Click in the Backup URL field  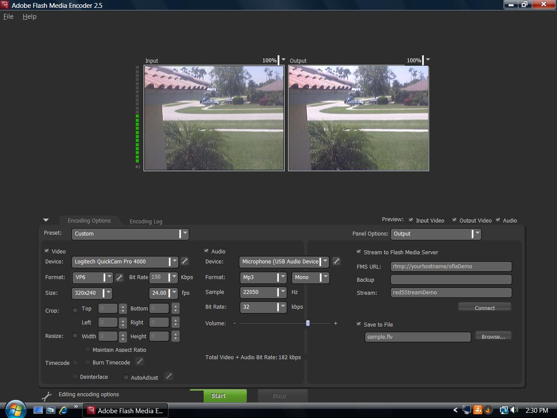tap(451, 280)
